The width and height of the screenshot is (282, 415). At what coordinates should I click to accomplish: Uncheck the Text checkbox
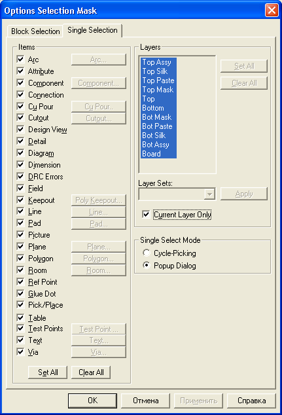pos(20,340)
